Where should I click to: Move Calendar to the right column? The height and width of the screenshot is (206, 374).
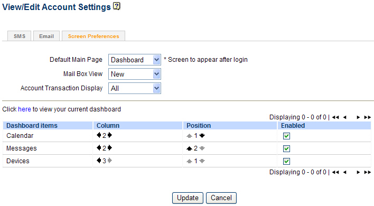[110, 135]
